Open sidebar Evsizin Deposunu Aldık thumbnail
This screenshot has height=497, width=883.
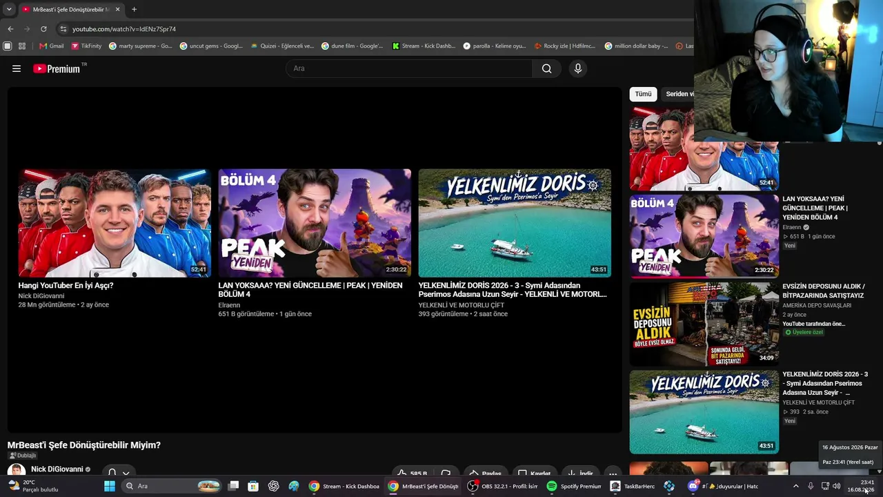click(704, 324)
